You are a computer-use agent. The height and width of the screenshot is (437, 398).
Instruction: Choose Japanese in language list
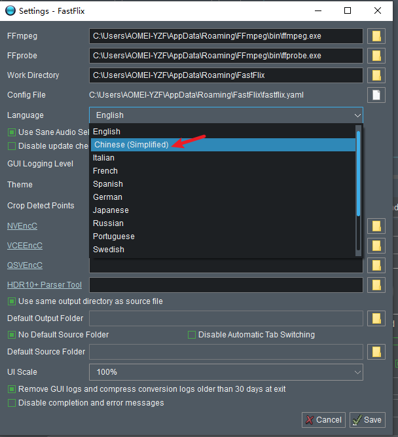111,210
